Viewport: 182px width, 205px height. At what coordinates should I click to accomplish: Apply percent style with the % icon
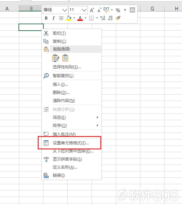[x=118, y=10]
